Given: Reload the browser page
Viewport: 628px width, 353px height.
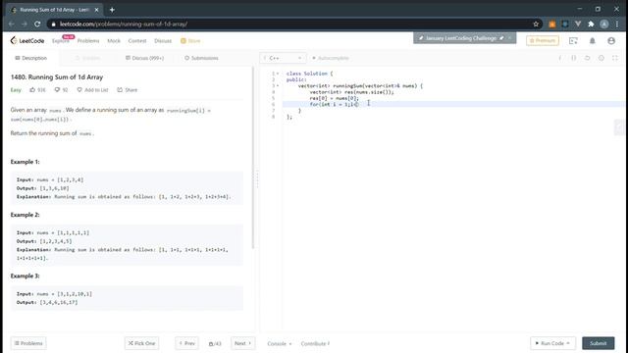Looking at the screenshot, I should coord(37,24).
